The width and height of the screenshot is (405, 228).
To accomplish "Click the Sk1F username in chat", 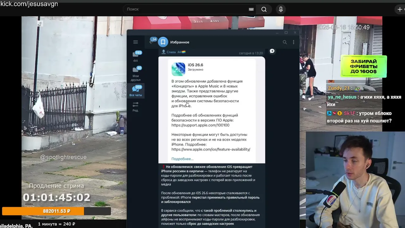I will 350,113.
